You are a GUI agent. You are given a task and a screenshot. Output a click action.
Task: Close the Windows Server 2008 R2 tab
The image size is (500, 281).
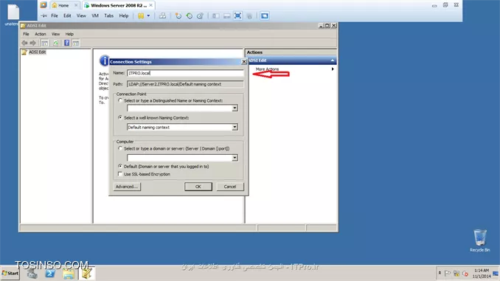(x=151, y=5)
